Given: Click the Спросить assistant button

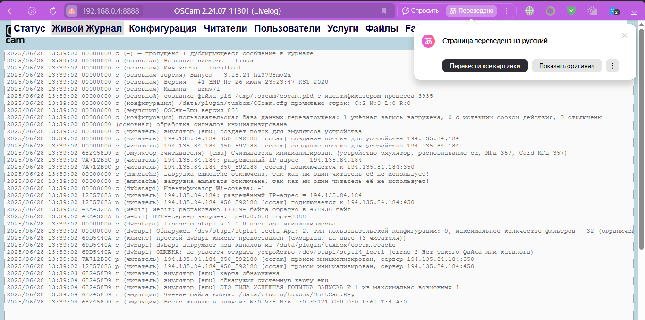Looking at the screenshot, I should pos(420,10).
